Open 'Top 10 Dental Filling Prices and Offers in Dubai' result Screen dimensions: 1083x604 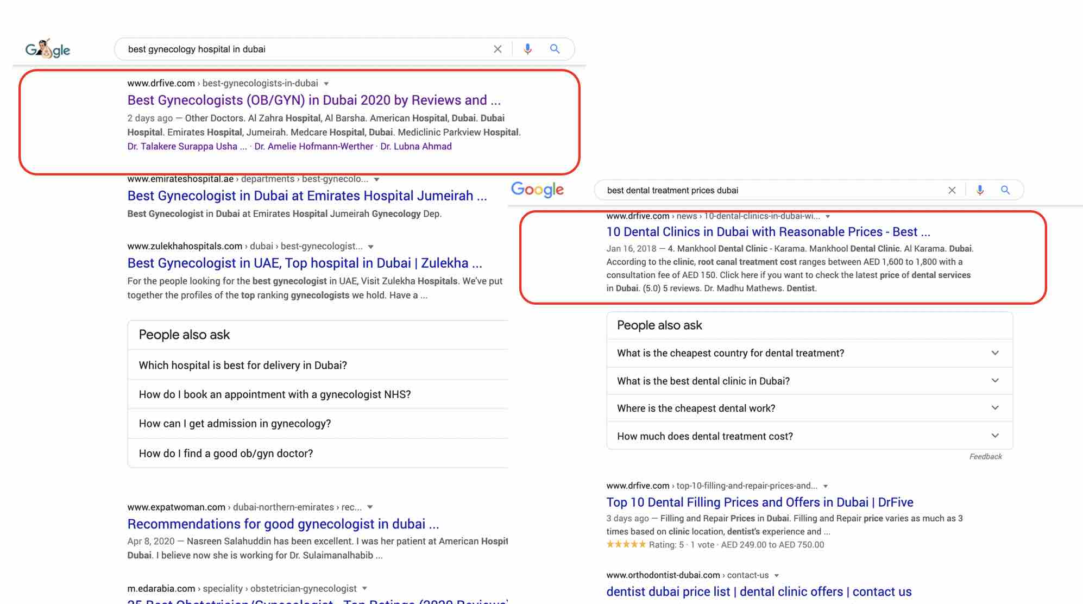[x=760, y=502]
